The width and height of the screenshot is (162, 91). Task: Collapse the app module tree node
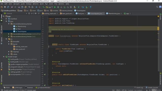point(4,16)
